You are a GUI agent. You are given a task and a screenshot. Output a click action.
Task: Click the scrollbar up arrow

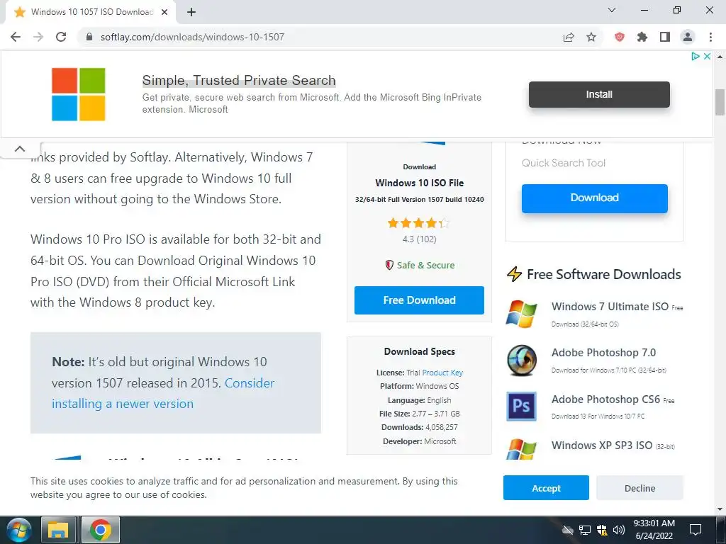(720, 57)
